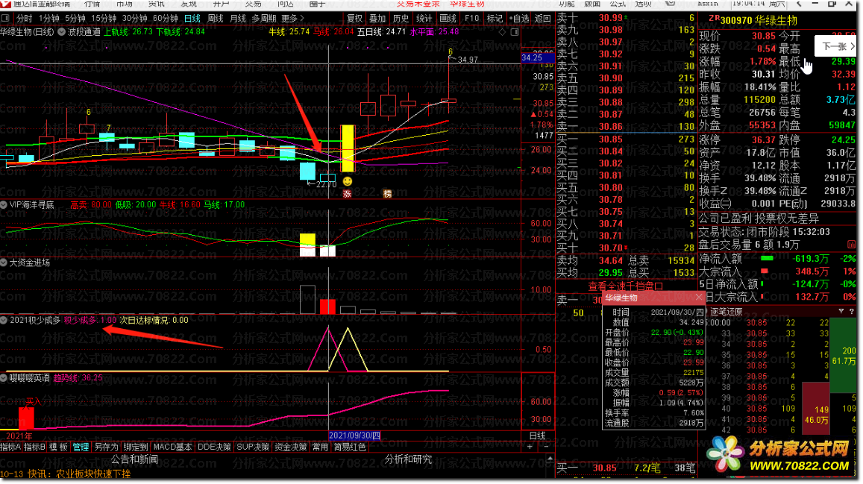Image resolution: width=863 pixels, height=484 pixels.
Task: Click the smiley face marker on chart
Action: coord(348,181)
